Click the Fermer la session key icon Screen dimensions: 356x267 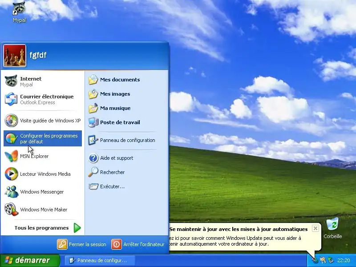click(x=62, y=244)
